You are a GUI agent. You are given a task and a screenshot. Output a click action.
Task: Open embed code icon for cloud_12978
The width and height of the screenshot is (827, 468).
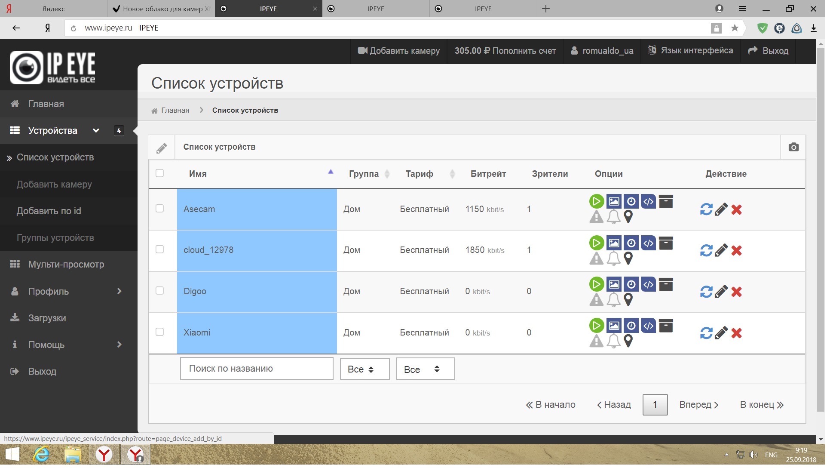649,243
